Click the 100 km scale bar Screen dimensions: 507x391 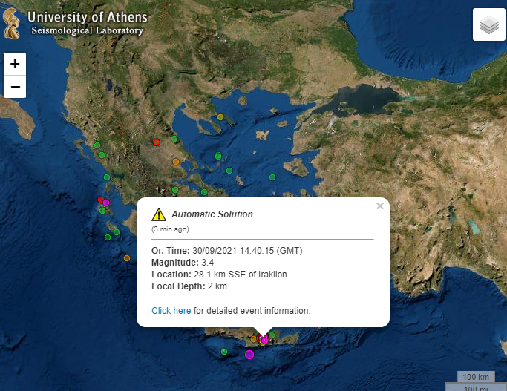tap(476, 377)
